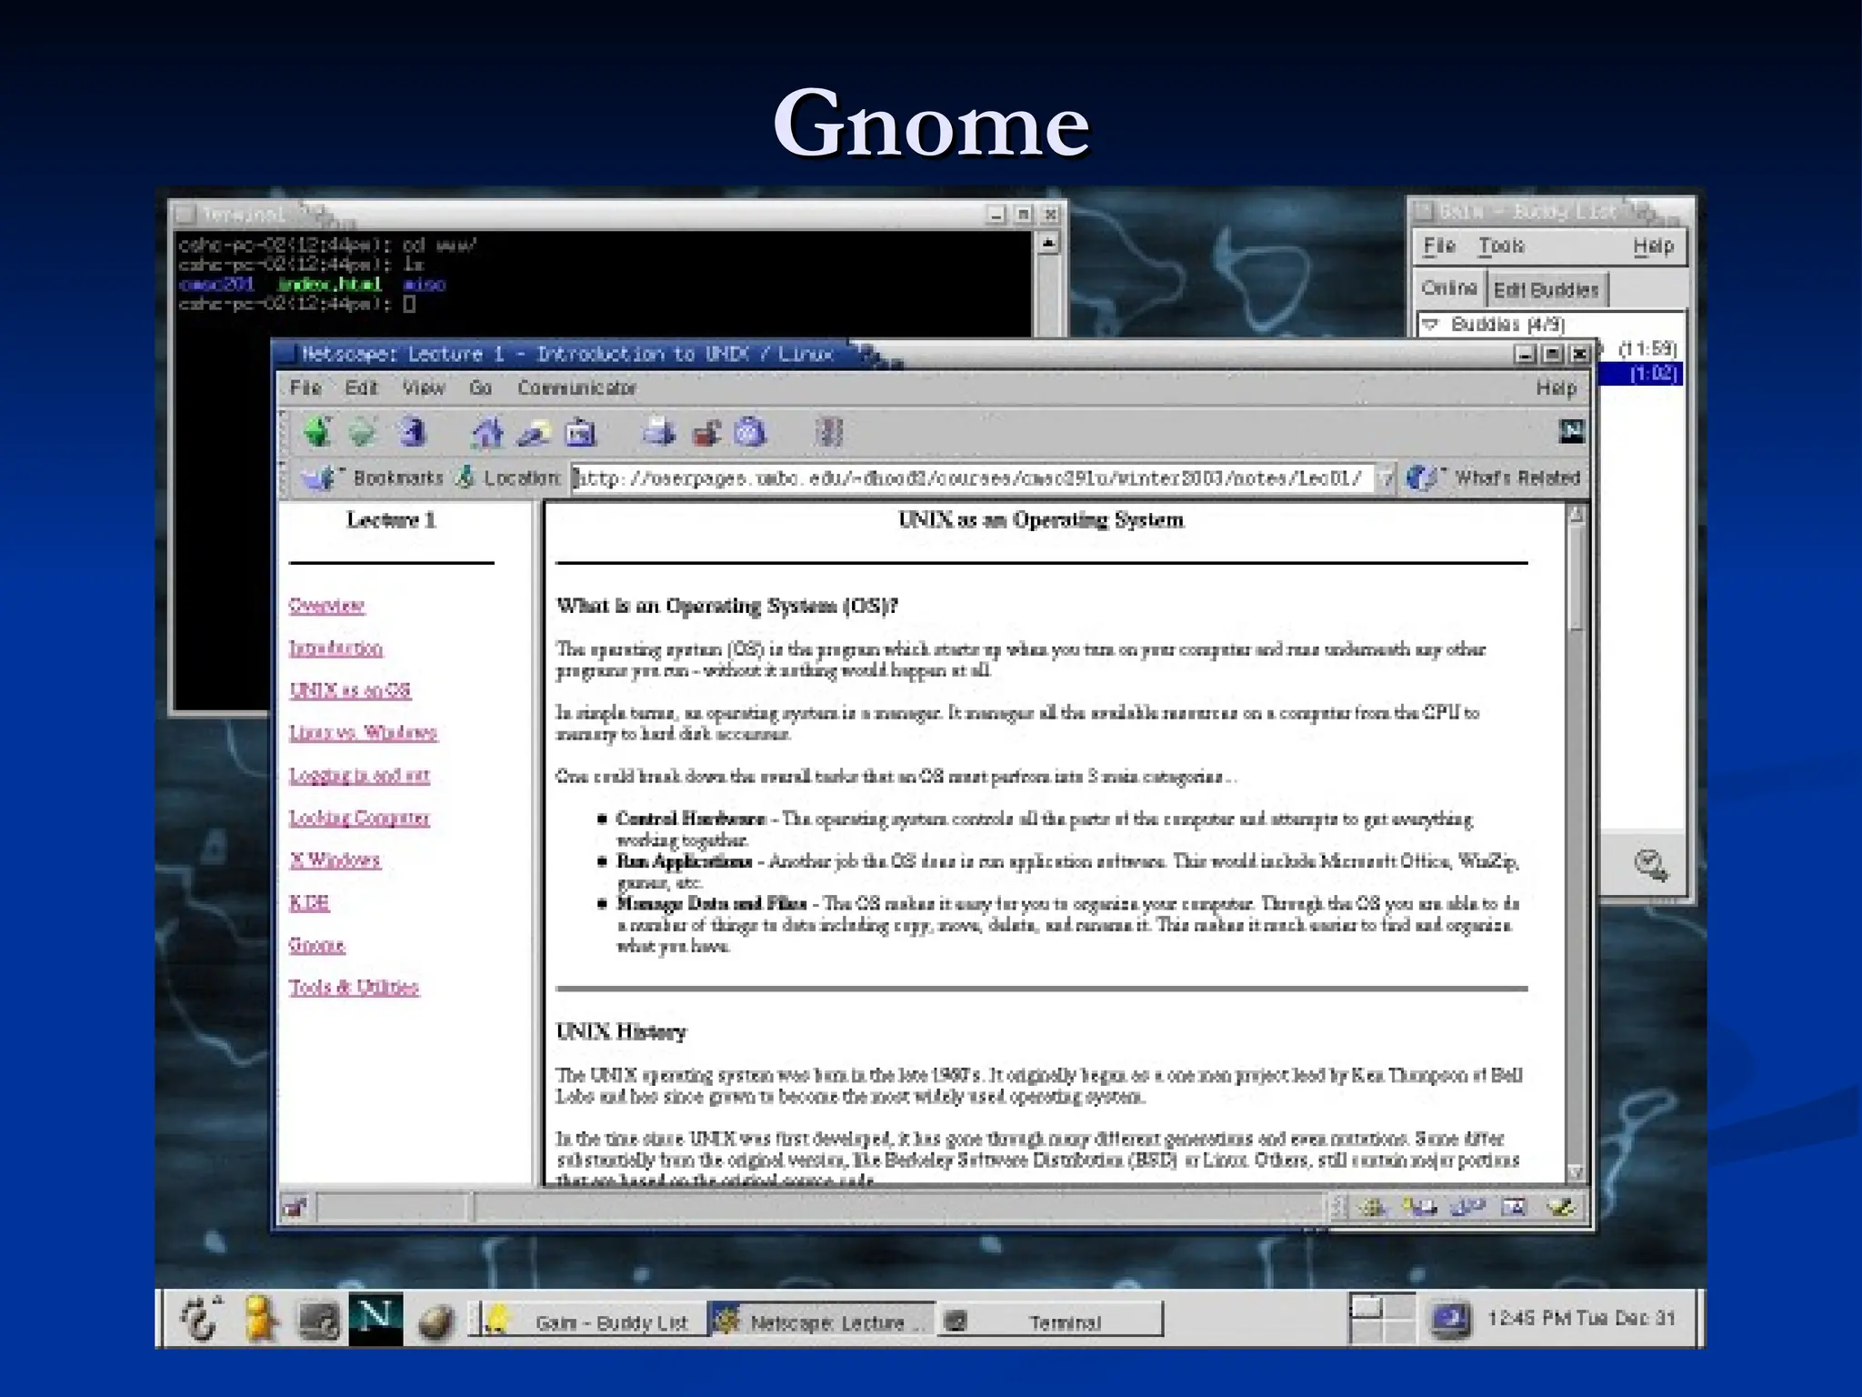
Task: Click the Netscape page vertical scrollbar thumb
Action: (1577, 578)
